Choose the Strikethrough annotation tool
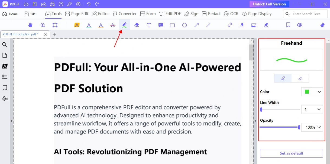Viewport: 330px width, 164px height. 113,25
